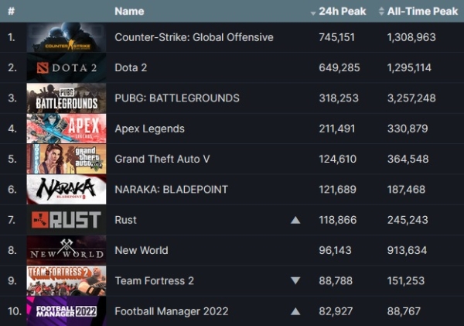Screen dimensions: 464x326
Task: Click the Rust game logo thumbnail
Action: click(67, 220)
